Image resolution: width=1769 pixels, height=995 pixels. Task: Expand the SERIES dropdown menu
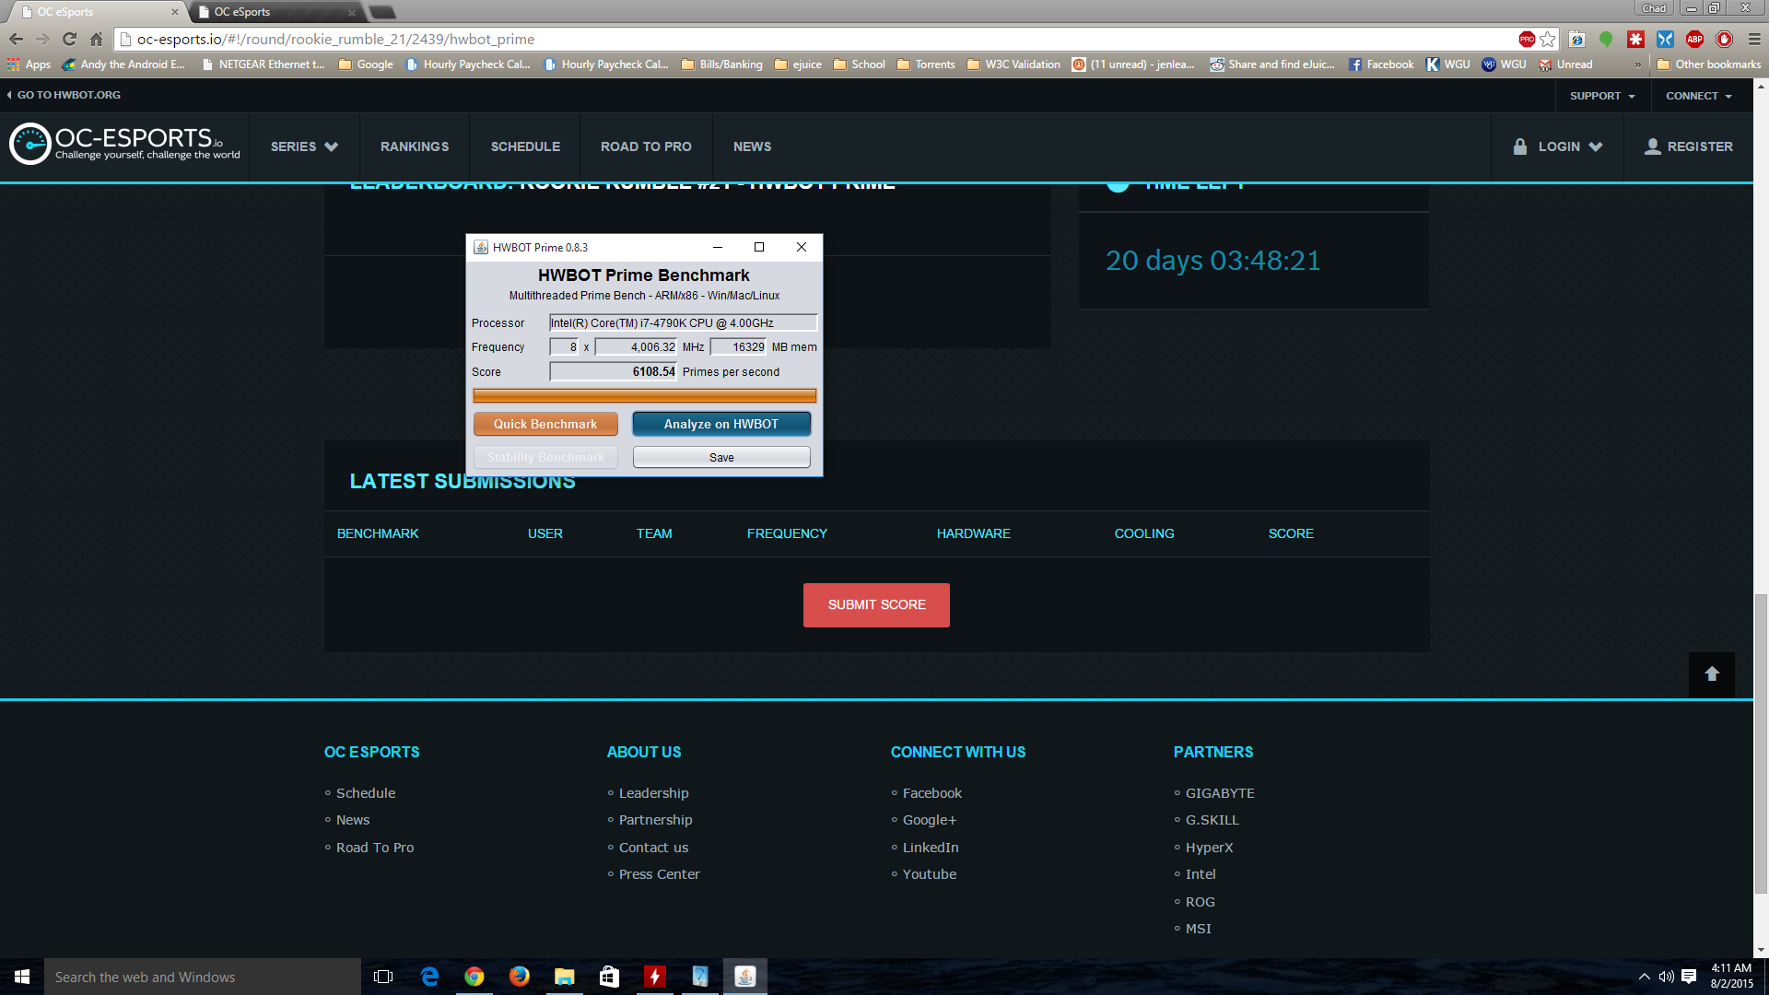coord(304,146)
